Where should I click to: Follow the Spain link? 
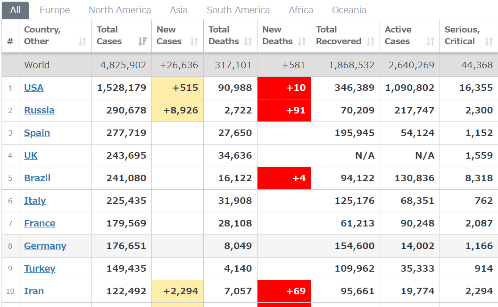pos(37,133)
